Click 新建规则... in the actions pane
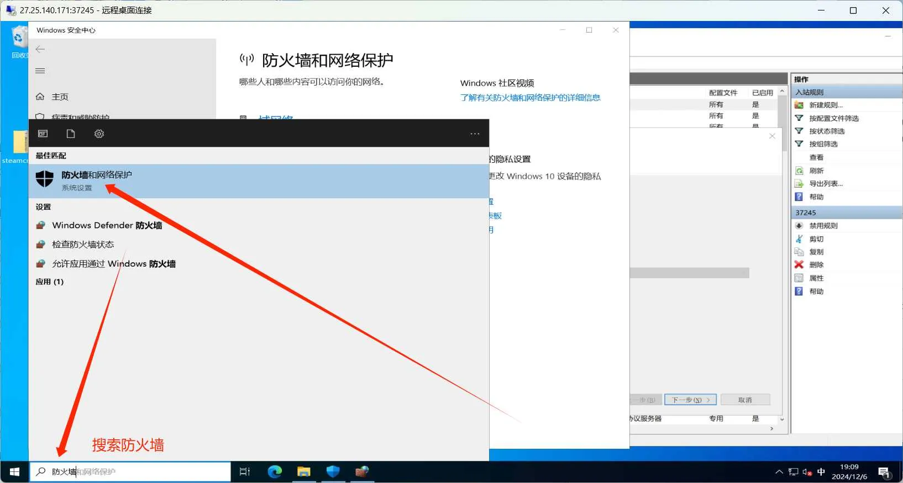This screenshot has width=903, height=483. (x=826, y=105)
